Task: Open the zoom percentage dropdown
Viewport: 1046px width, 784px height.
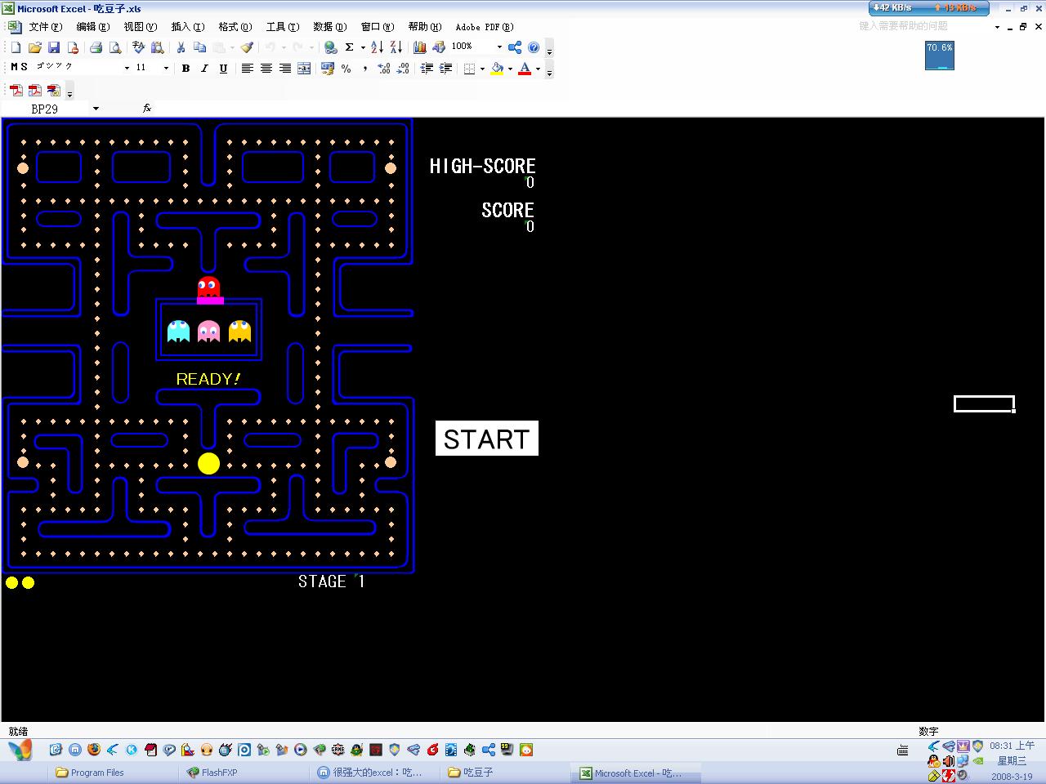Action: [499, 47]
